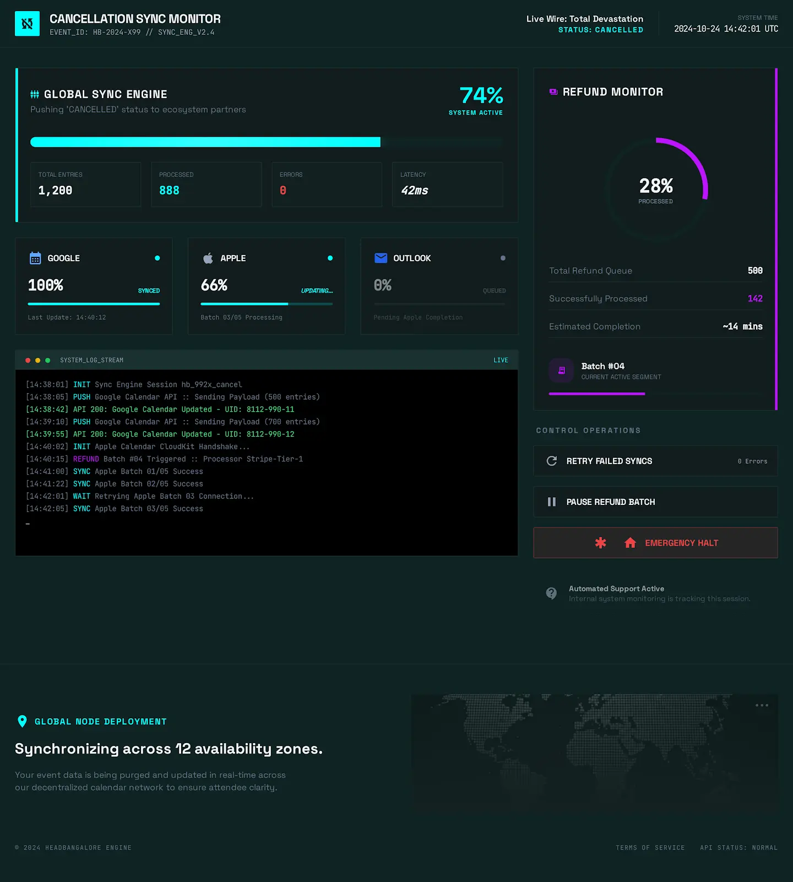793x882 pixels.
Task: Click the Apple logo icon
Action: point(208,258)
